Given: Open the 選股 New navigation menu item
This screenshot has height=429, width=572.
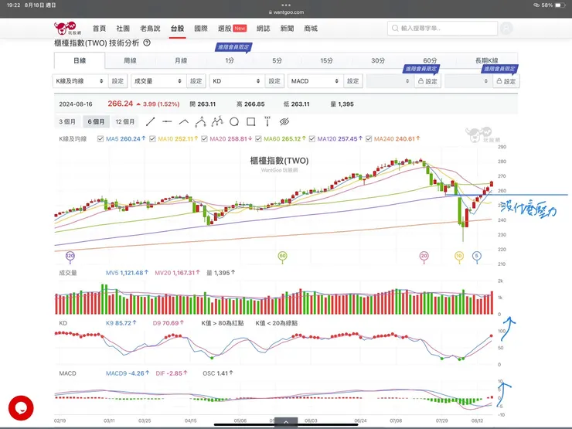Looking at the screenshot, I should point(233,29).
